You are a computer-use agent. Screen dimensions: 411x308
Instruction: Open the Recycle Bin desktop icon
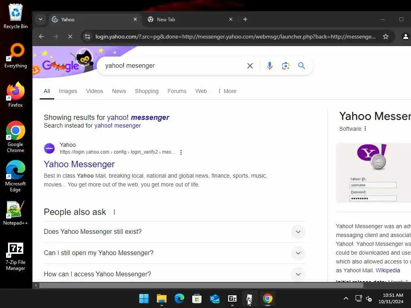click(x=16, y=16)
